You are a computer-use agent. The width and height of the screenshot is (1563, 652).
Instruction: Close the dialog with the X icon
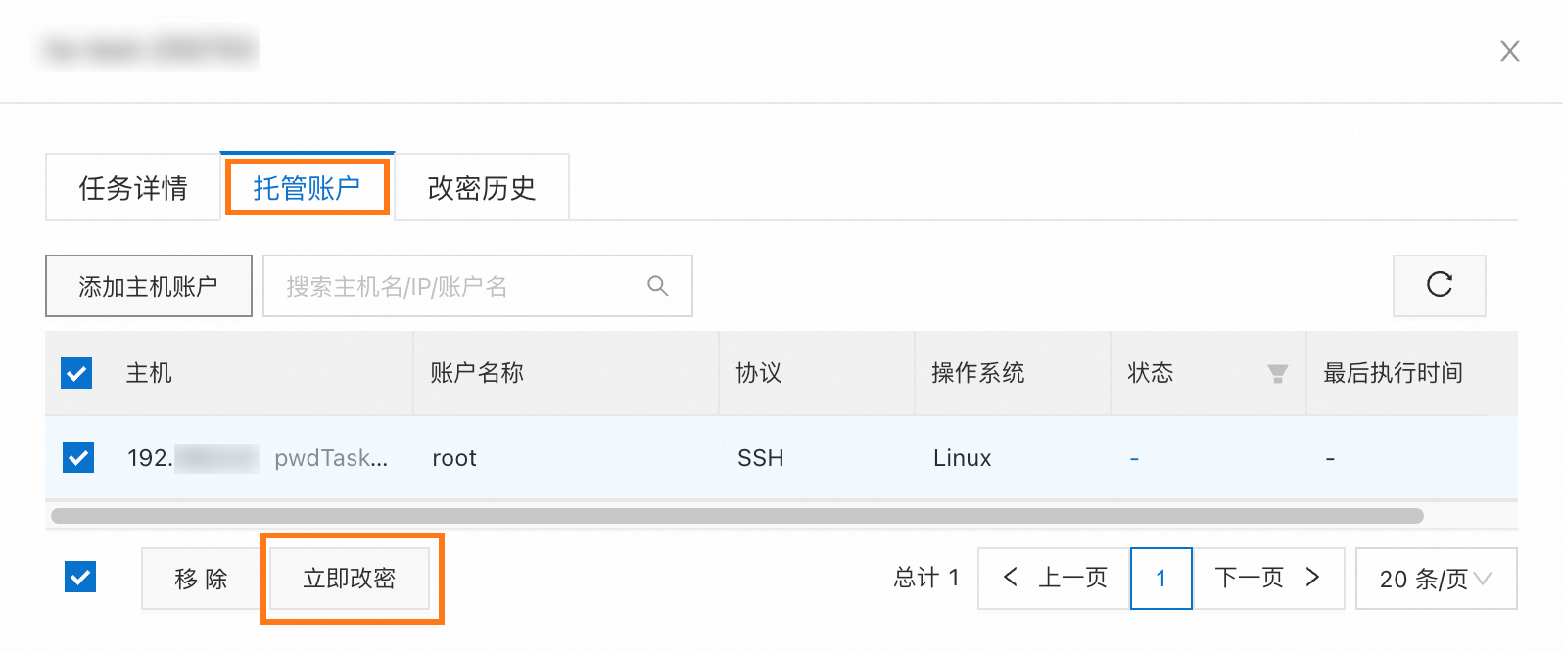1510,51
